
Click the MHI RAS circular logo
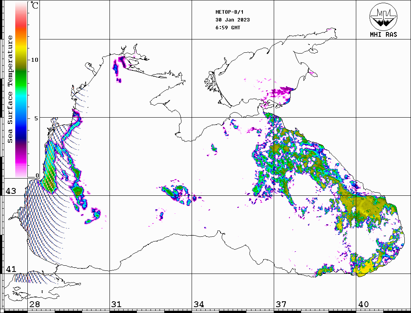(383, 16)
